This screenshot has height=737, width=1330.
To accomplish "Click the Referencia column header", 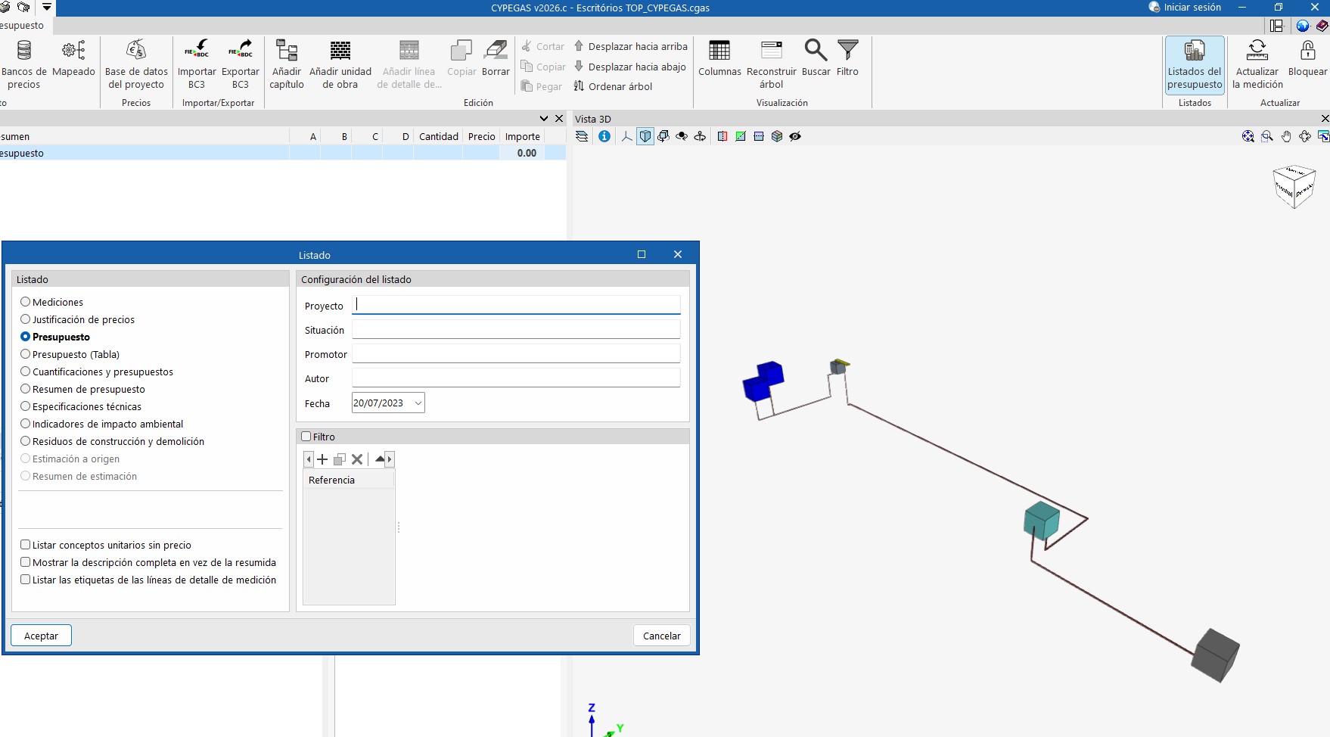I will 349,480.
